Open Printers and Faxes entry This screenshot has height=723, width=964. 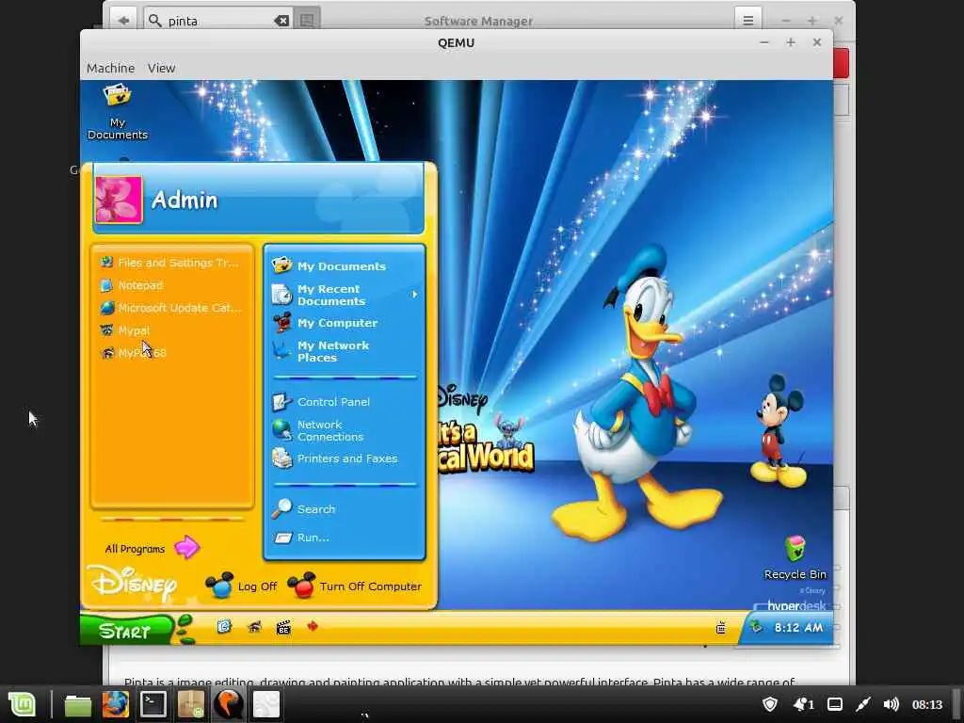coord(335,458)
